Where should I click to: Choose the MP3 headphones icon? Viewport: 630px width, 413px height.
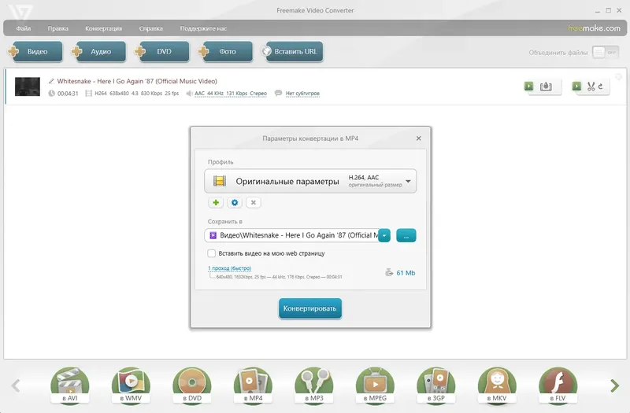tap(314, 385)
